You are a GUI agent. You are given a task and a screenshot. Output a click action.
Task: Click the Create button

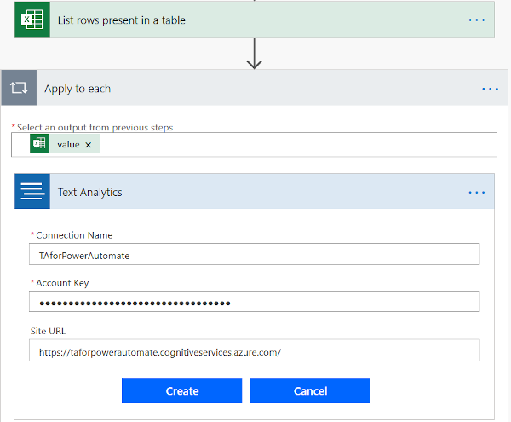[182, 391]
